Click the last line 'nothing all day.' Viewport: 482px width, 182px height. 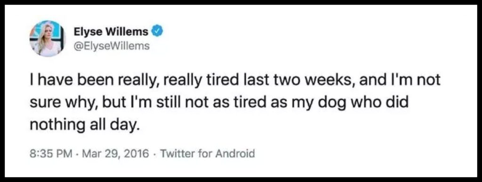pyautogui.click(x=83, y=126)
